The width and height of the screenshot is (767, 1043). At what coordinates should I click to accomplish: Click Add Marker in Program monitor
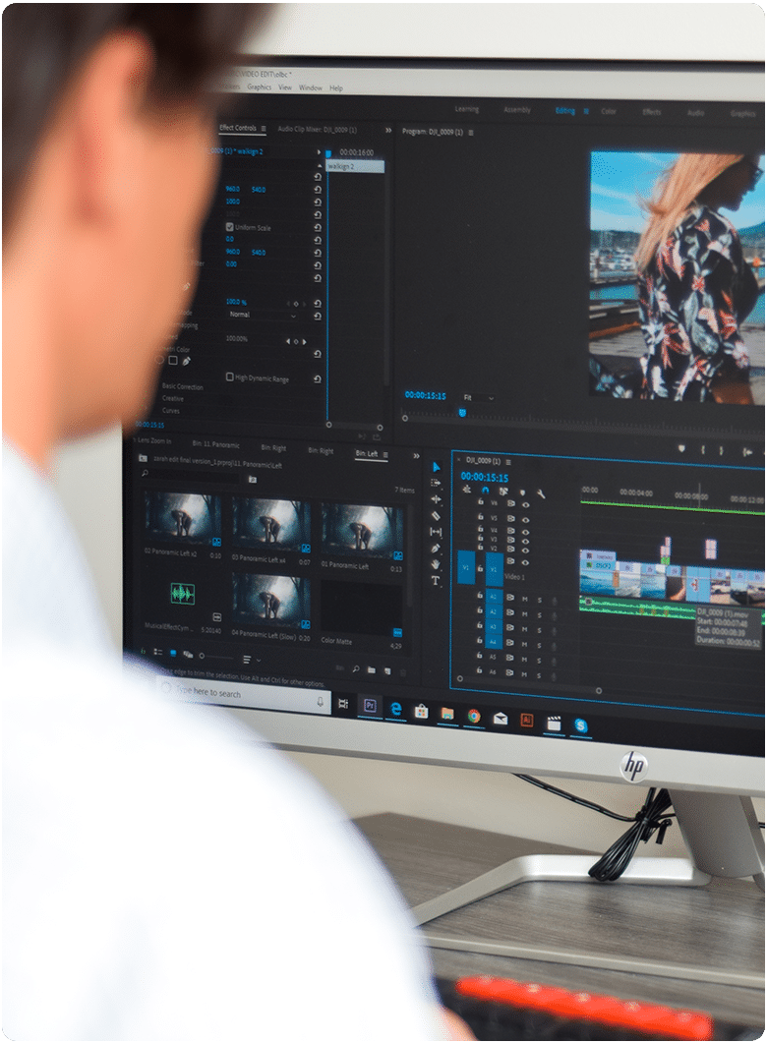681,449
